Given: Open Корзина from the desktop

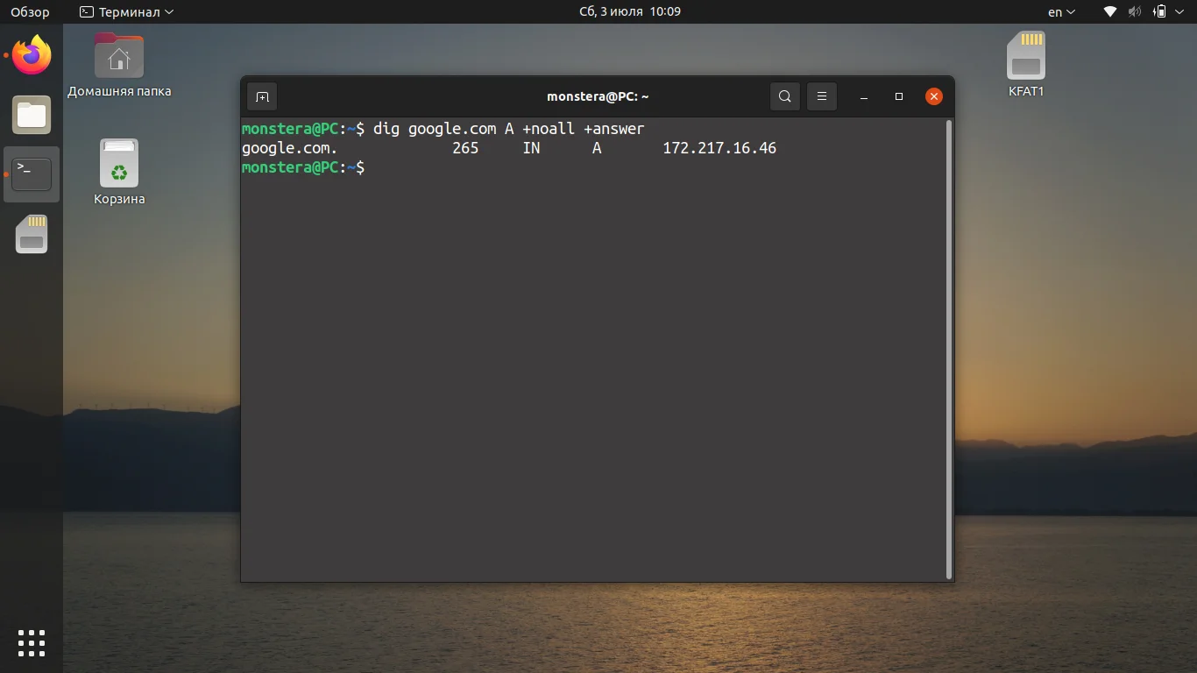Looking at the screenshot, I should coord(118,164).
